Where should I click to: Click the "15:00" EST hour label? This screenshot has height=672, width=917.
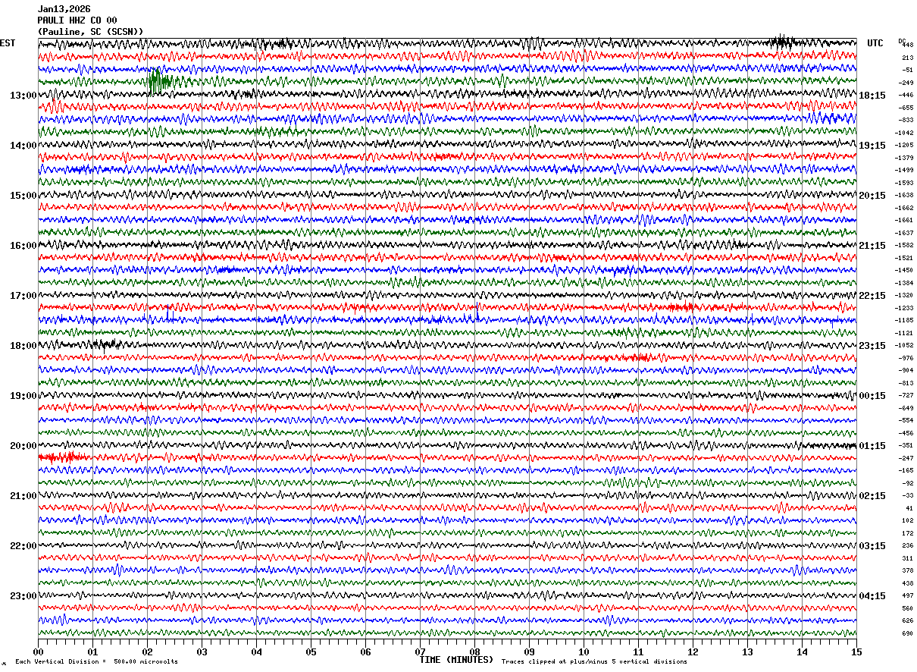[23, 196]
